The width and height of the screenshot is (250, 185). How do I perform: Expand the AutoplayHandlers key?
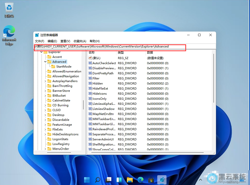45,81
